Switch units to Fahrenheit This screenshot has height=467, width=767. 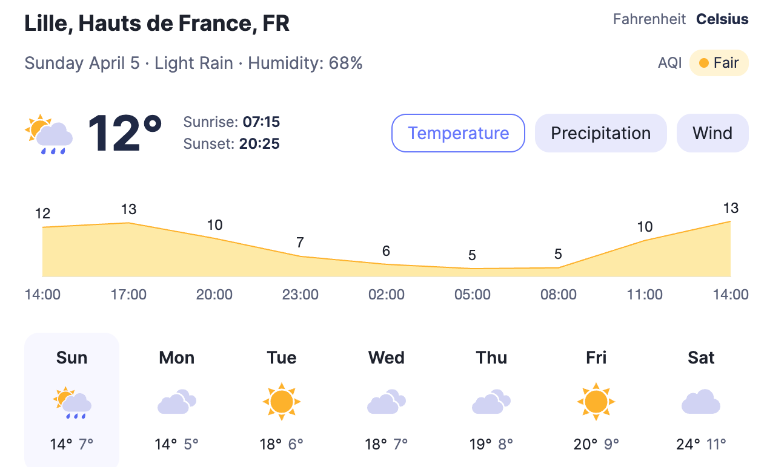click(649, 19)
